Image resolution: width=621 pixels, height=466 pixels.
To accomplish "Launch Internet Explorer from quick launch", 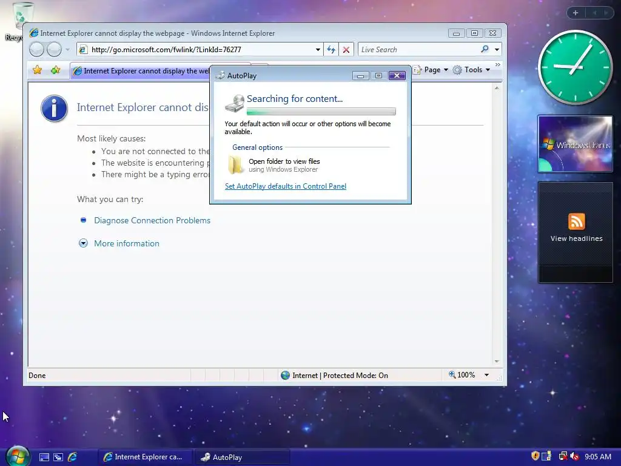I will click(73, 457).
